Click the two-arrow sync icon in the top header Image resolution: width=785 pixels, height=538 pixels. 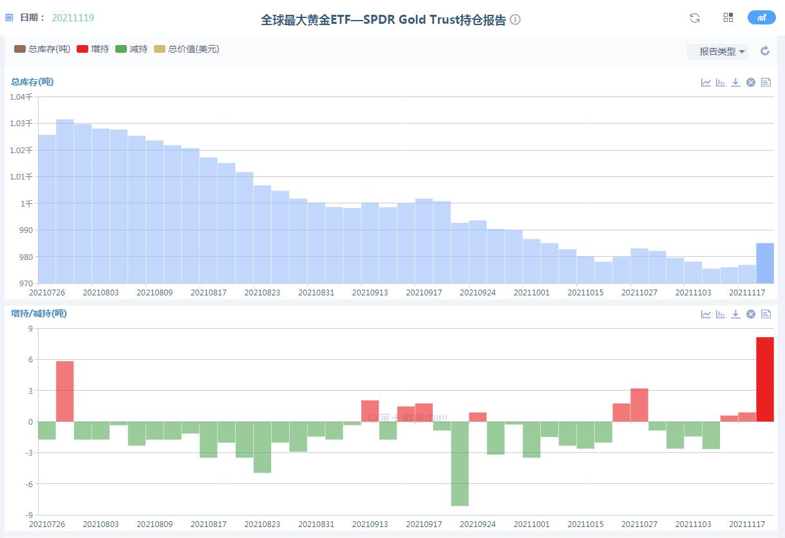[694, 18]
